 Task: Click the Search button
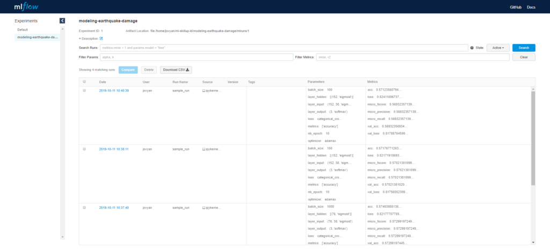[x=524, y=48]
